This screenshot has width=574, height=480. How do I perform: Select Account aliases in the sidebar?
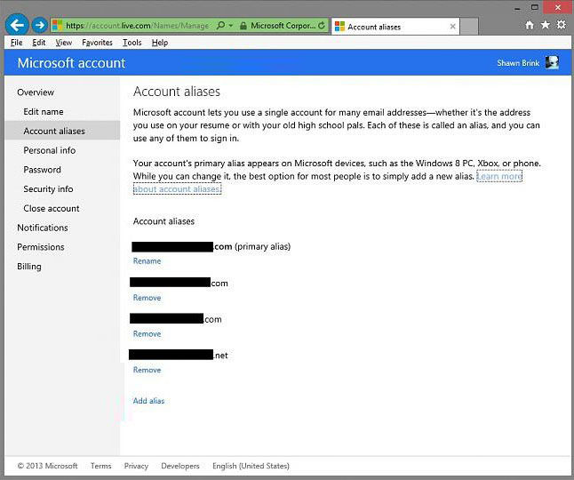point(62,131)
